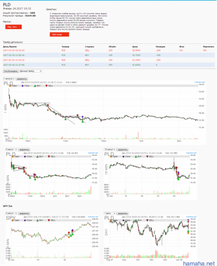
Task: Click the trade row timestamp ending 11:00:16
Action: (x=14, y=55)
